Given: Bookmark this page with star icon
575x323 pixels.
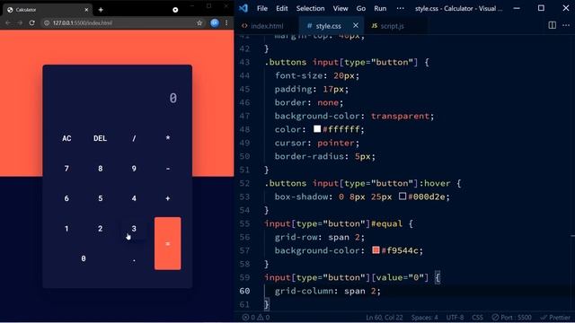Looking at the screenshot, I should [199, 22].
